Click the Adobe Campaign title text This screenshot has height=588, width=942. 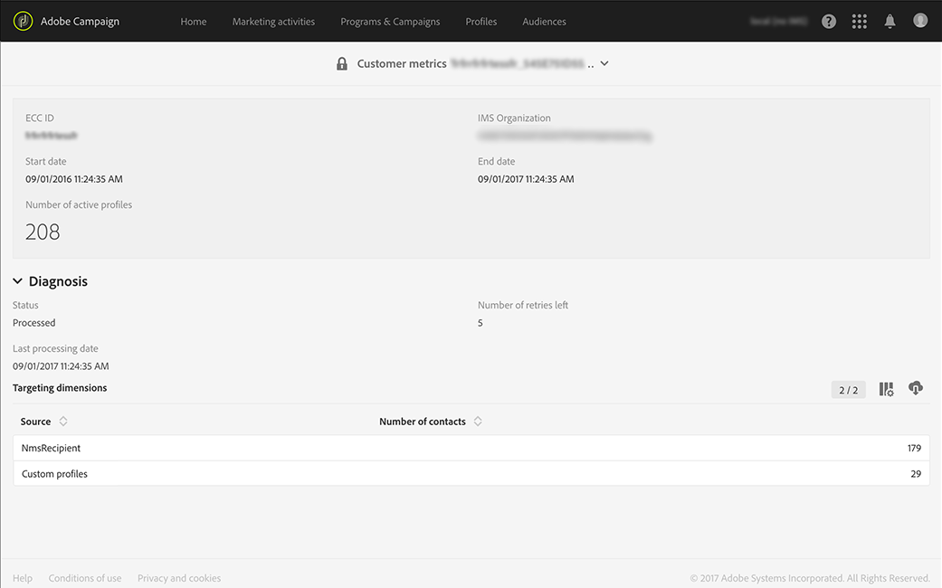click(80, 22)
